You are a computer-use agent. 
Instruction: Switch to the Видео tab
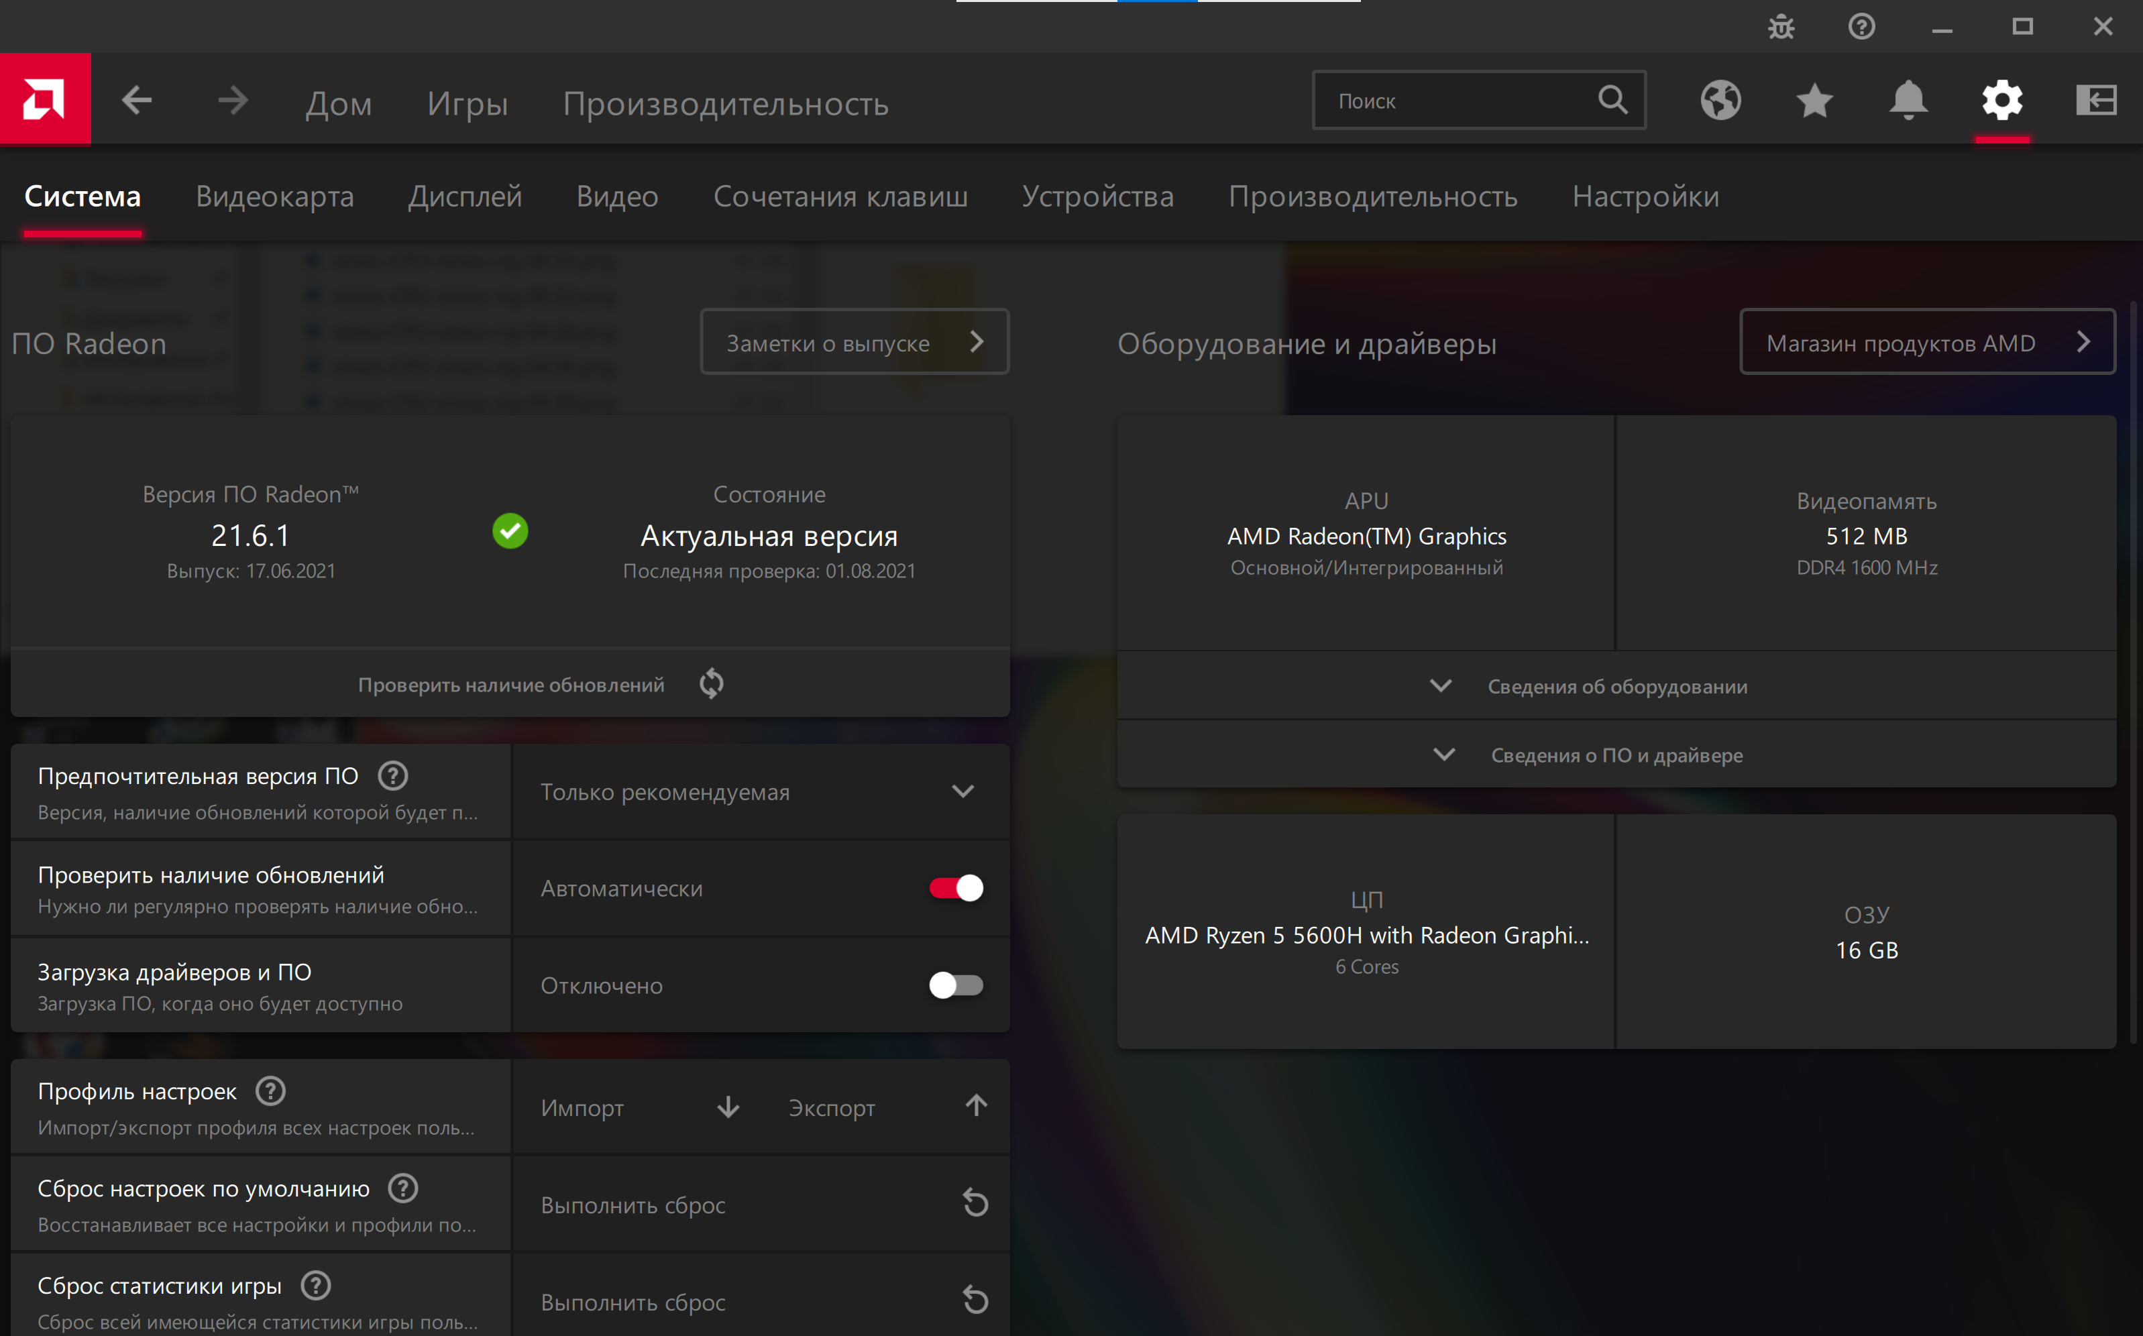click(x=617, y=196)
